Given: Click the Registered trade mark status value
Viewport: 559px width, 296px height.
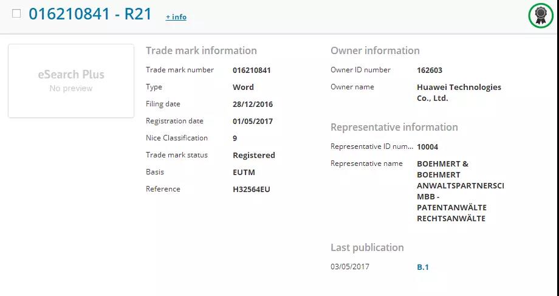Looking at the screenshot, I should [x=254, y=156].
